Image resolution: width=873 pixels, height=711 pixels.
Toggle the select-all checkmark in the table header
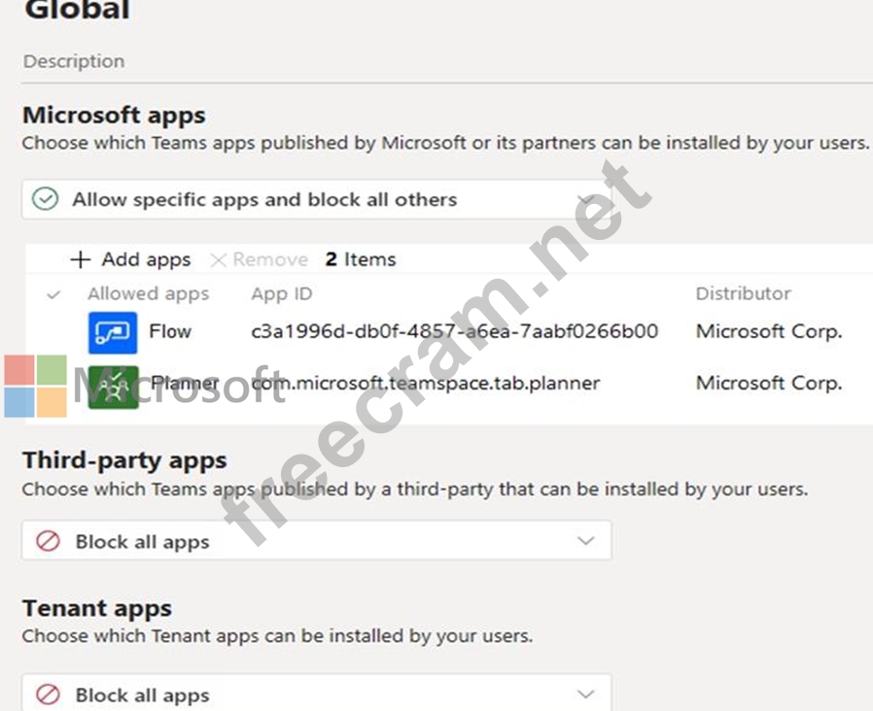coord(53,294)
